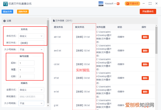
Task: Select the ef.txt file name
Action: coord(56,78)
